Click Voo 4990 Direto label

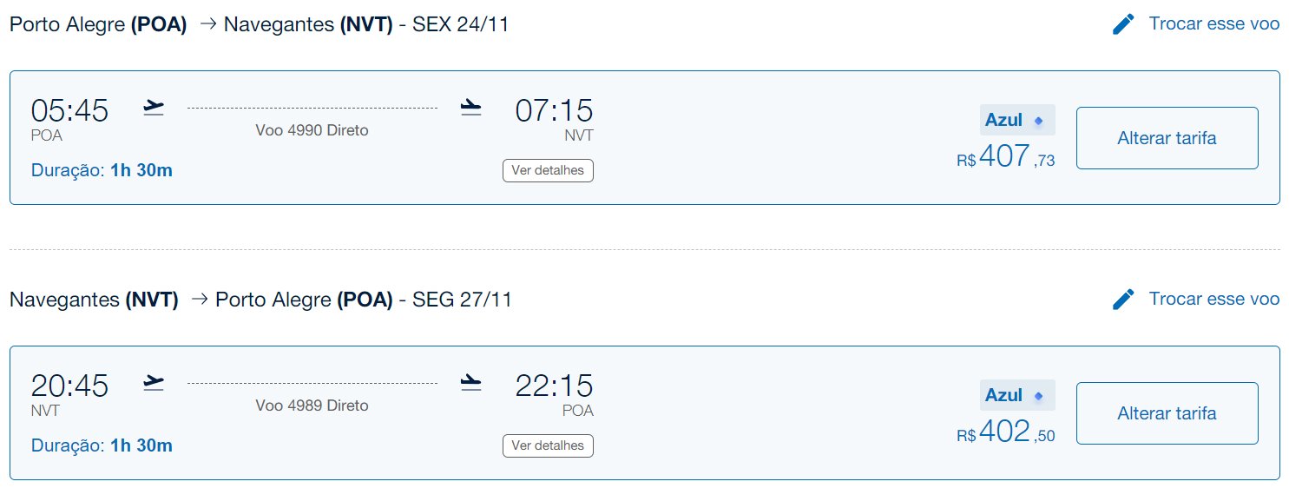pyautogui.click(x=312, y=131)
